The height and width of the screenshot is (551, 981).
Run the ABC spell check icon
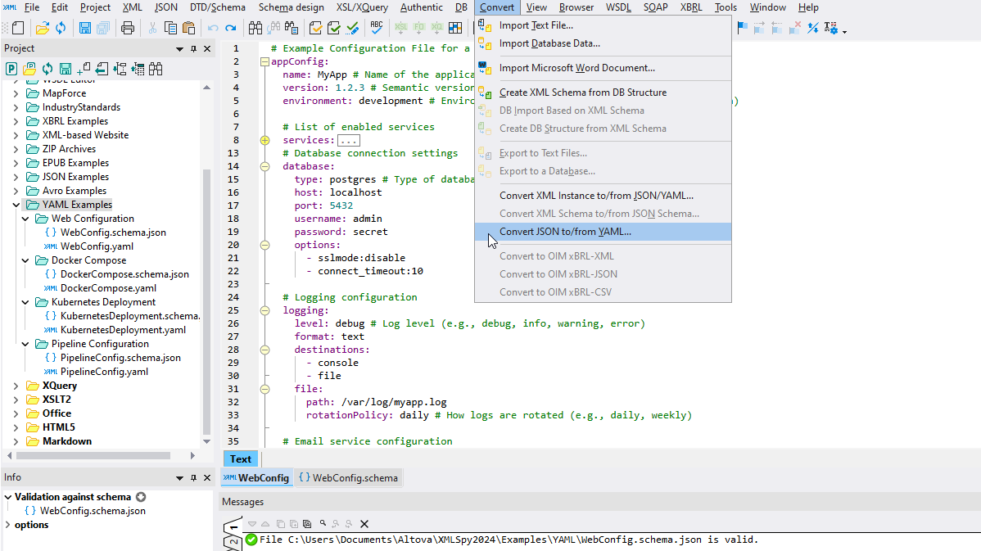tap(376, 27)
